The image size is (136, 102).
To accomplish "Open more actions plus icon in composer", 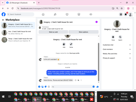I will 39,87.
